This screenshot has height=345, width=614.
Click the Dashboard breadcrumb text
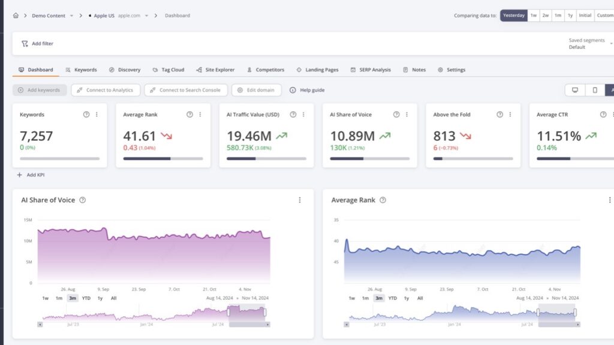[177, 16]
